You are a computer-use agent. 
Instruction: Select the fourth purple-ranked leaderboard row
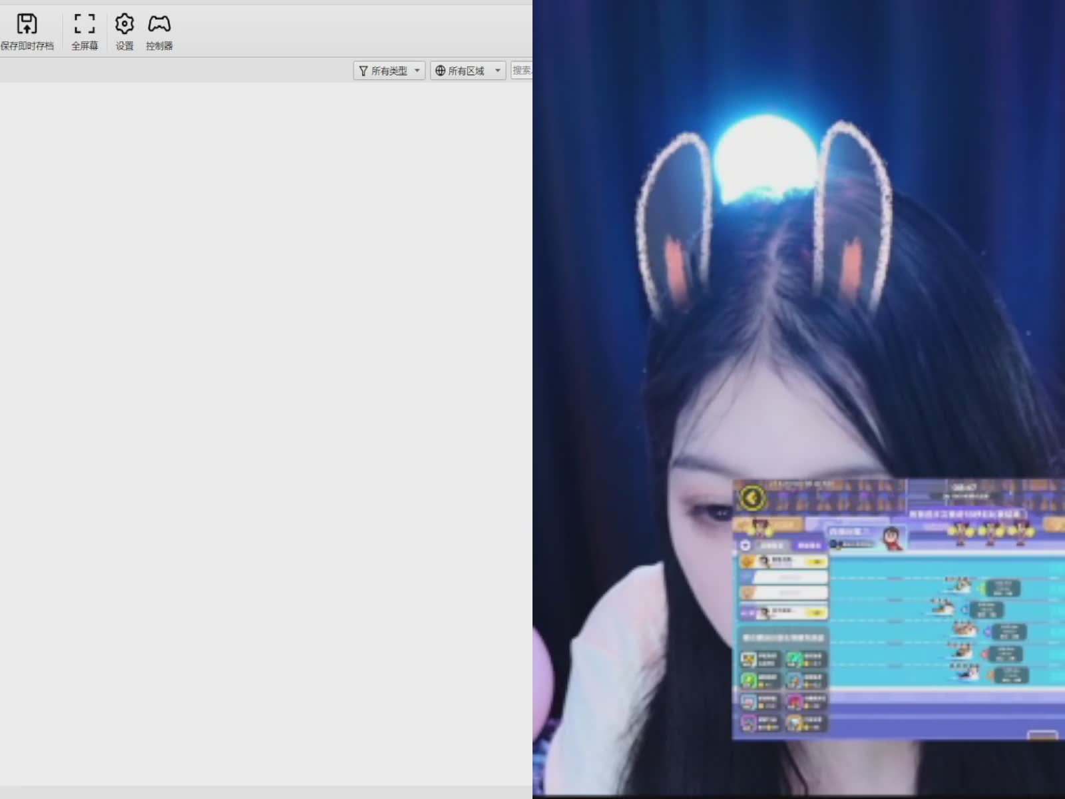point(783,611)
